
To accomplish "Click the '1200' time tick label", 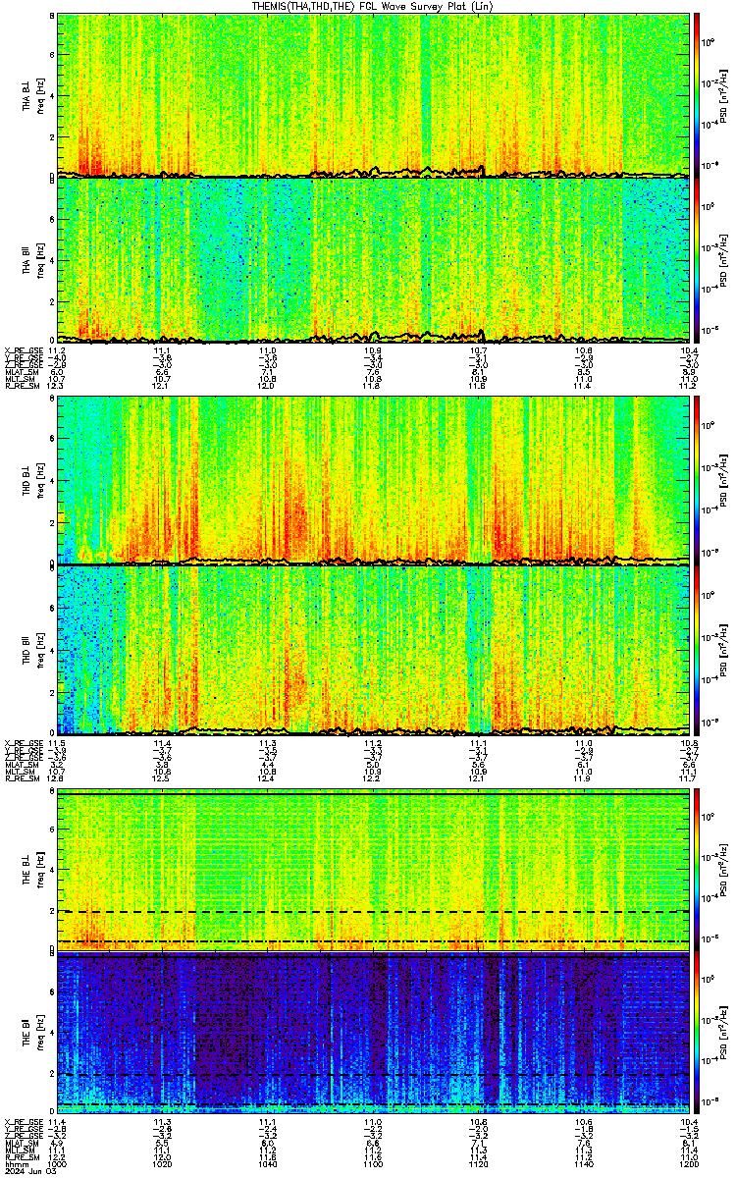I will click(689, 1163).
